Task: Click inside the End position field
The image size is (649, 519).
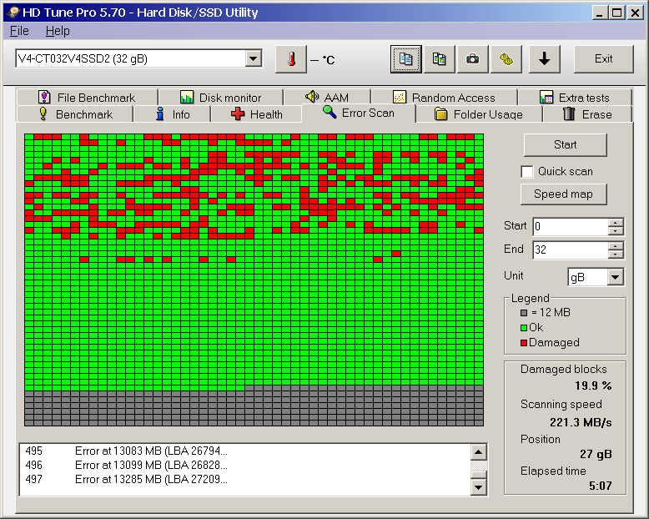Action: click(569, 250)
